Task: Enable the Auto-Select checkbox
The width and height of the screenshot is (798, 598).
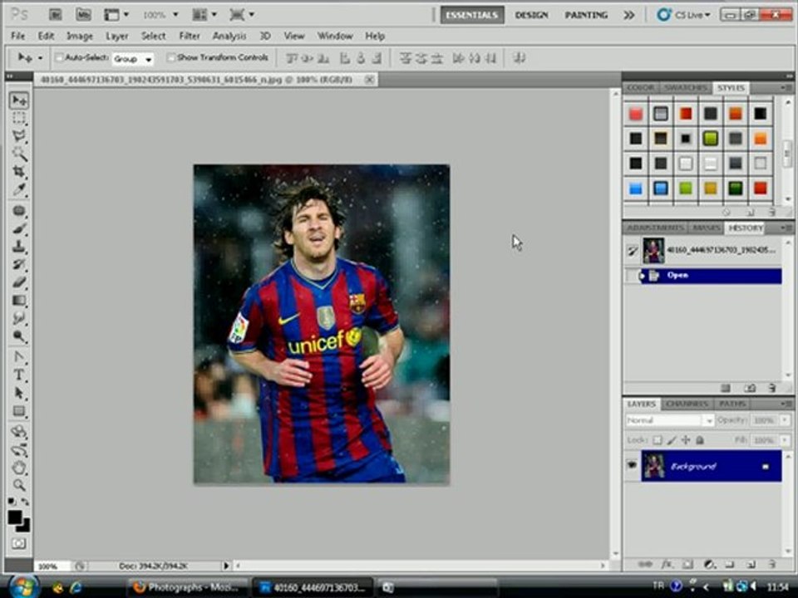Action: (58, 57)
